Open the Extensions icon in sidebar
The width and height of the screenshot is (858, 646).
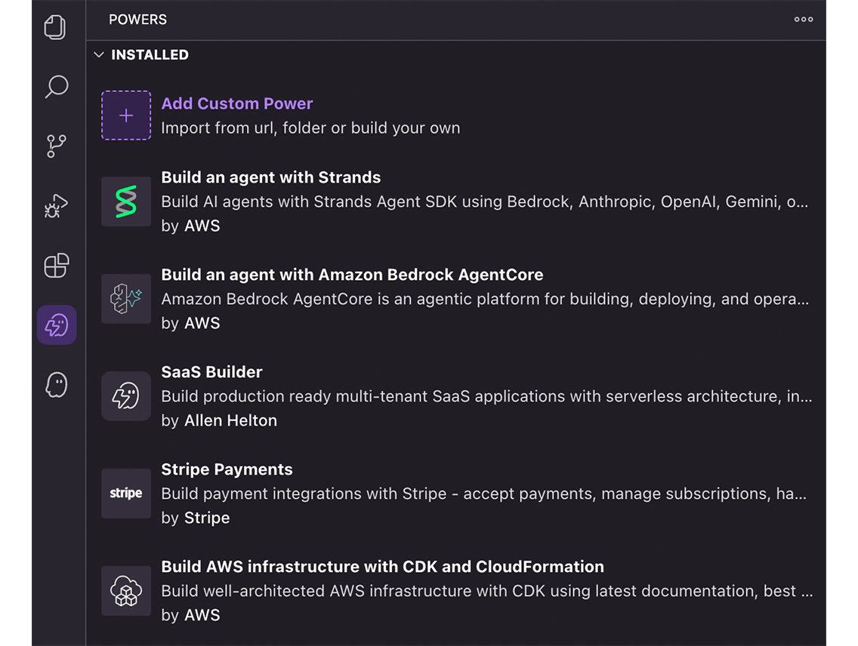pyautogui.click(x=56, y=266)
